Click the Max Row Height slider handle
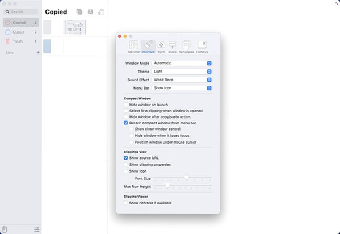This screenshot has width=340, height=234. click(167, 186)
